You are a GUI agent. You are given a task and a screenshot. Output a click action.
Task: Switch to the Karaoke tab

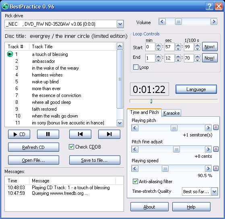(x=171, y=113)
